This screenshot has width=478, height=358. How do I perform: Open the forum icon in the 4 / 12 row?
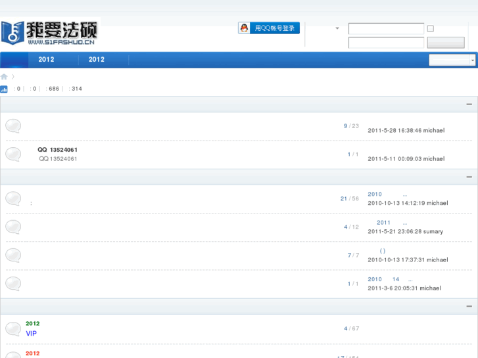[13, 227]
